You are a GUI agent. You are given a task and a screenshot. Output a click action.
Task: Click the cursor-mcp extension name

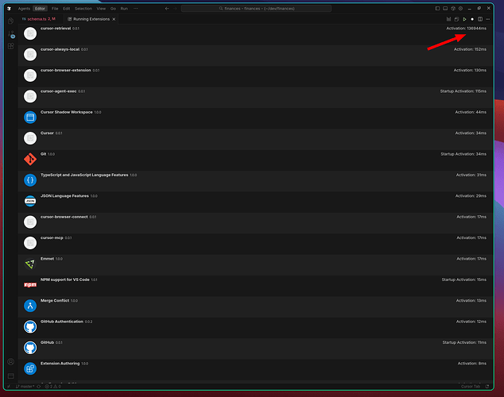pos(52,238)
